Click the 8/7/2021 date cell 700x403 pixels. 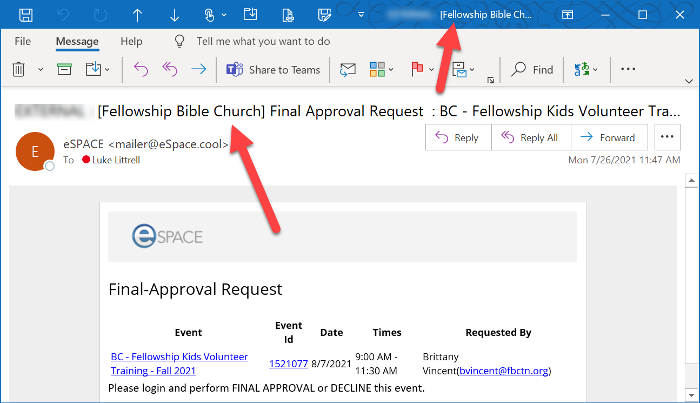coord(331,364)
